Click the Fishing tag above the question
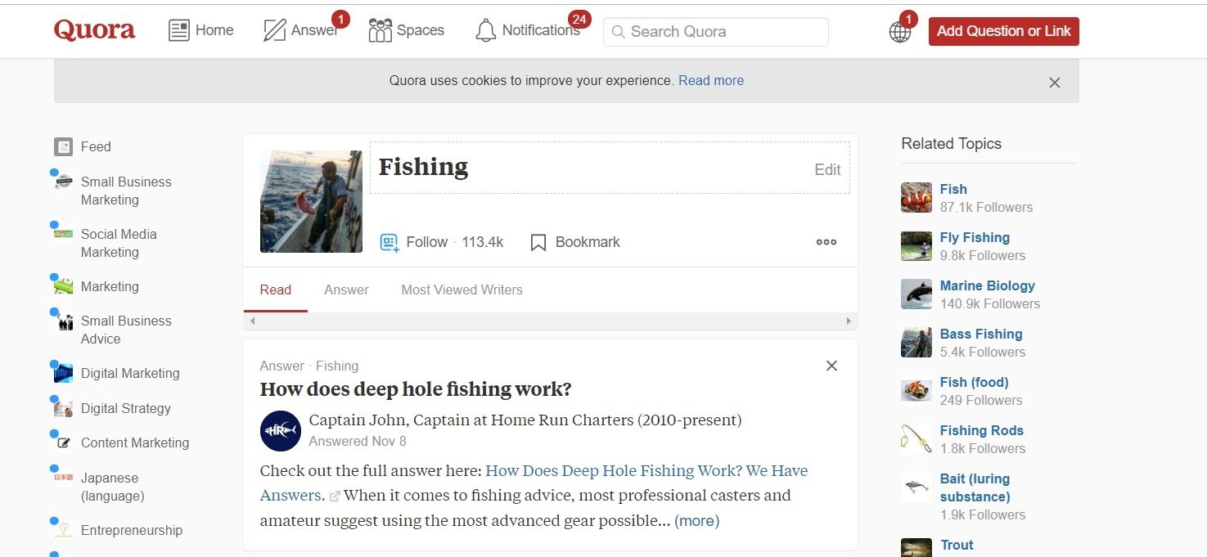The image size is (1207, 557). [x=337, y=366]
